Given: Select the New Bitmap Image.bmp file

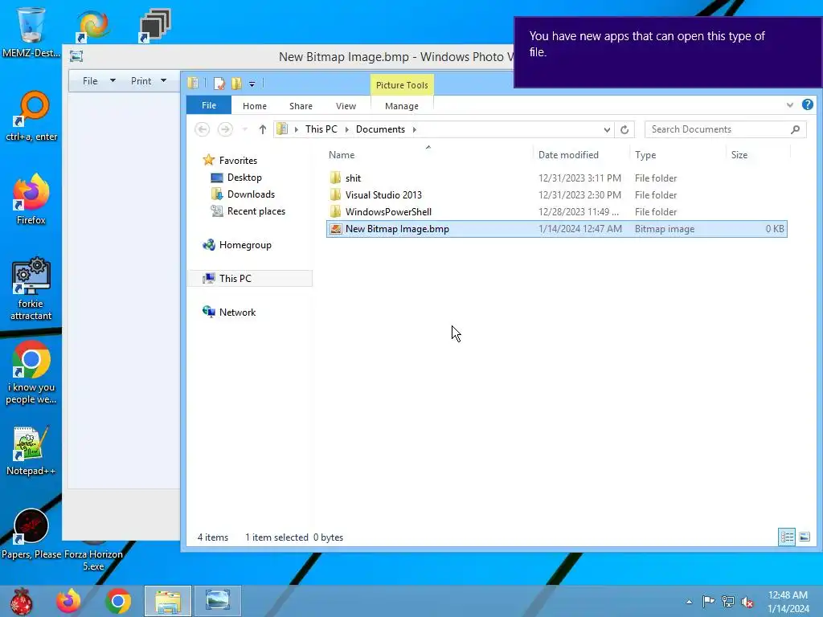Looking at the screenshot, I should pyautogui.click(x=556, y=229).
